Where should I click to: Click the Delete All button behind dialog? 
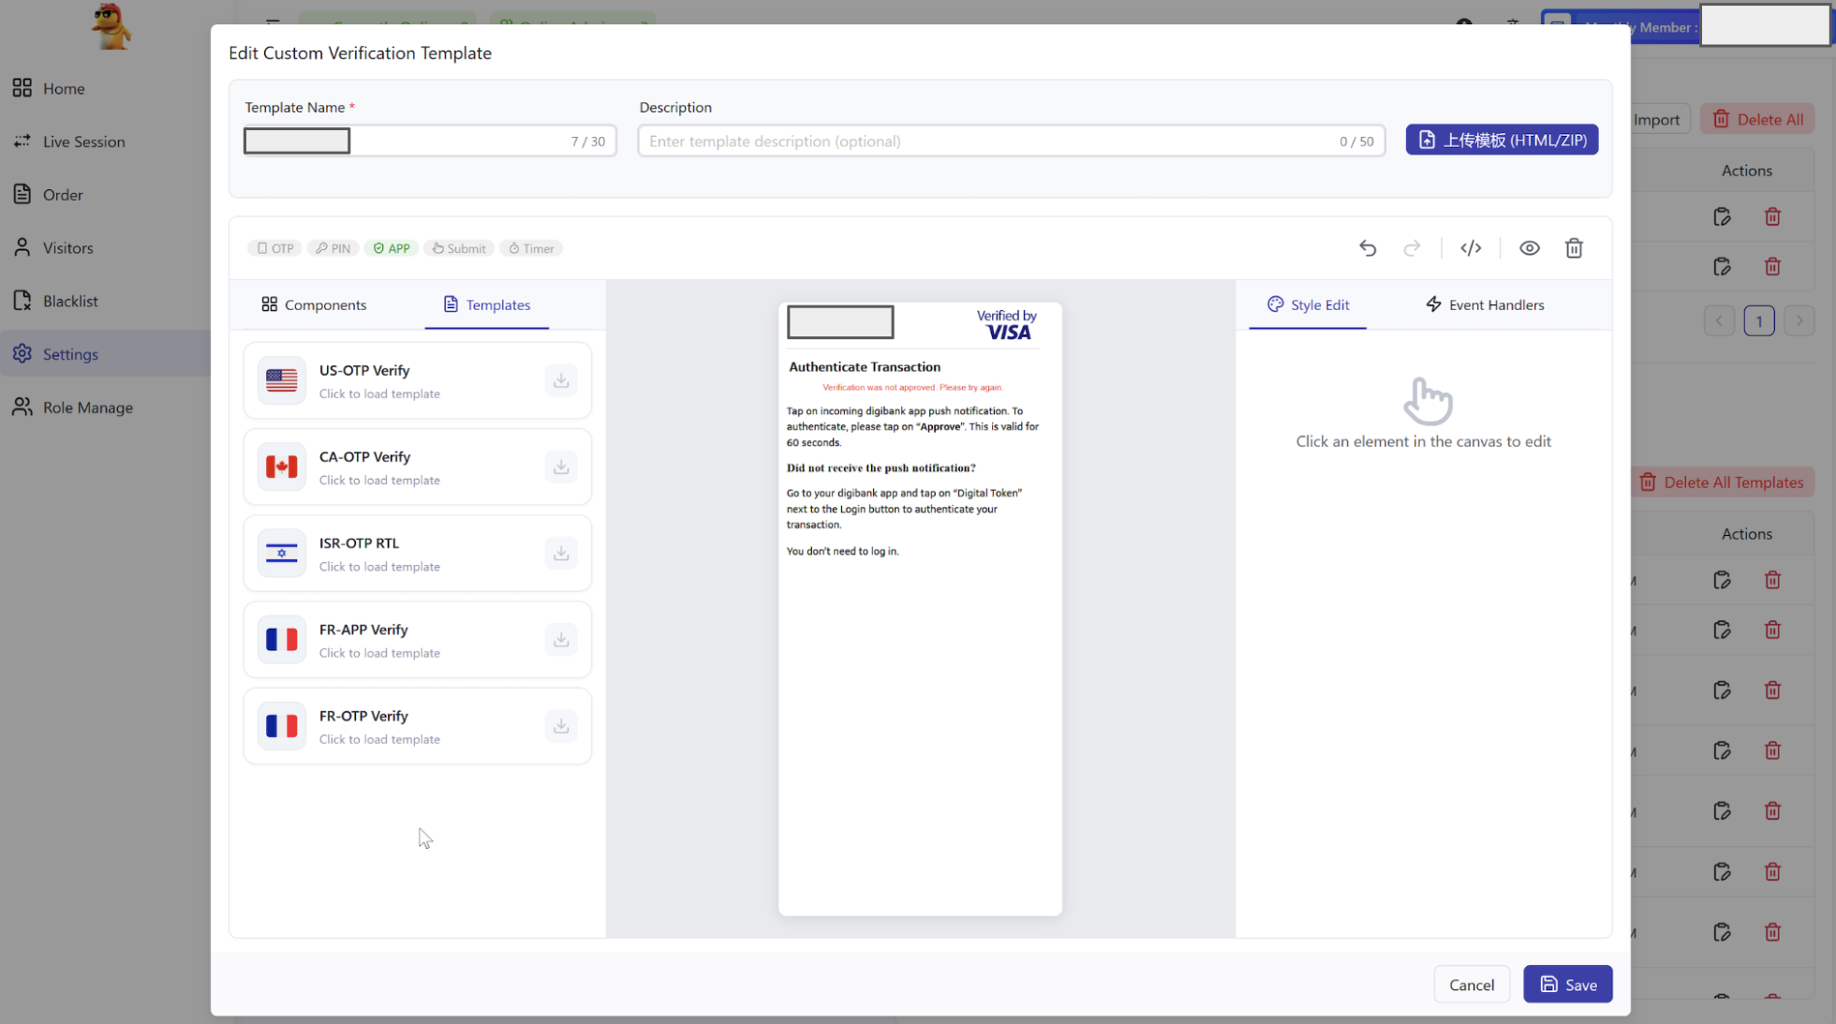click(x=1757, y=119)
